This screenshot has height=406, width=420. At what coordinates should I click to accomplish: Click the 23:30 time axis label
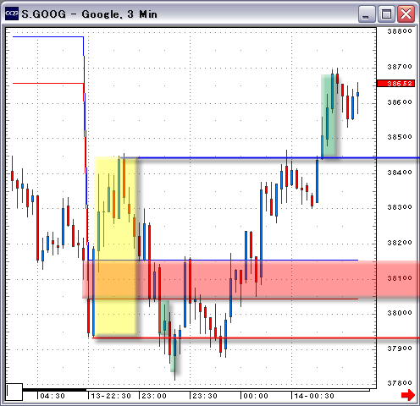205,396
